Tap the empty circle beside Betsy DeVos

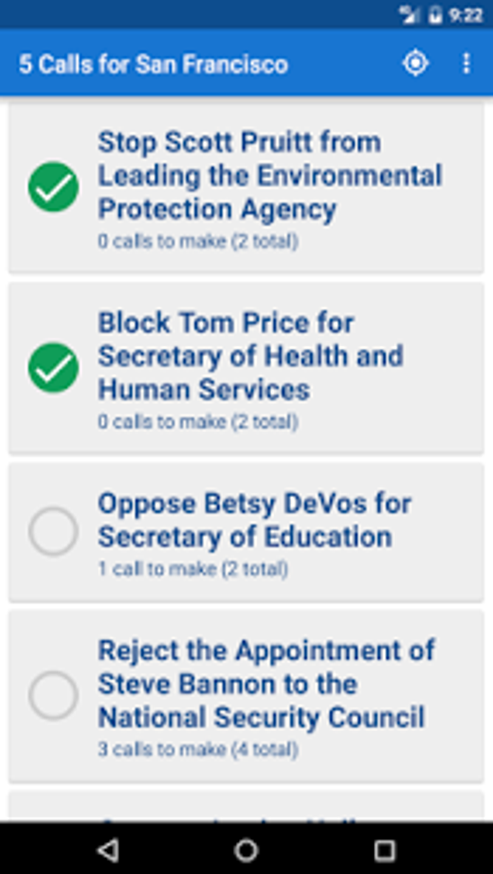pyautogui.click(x=53, y=531)
